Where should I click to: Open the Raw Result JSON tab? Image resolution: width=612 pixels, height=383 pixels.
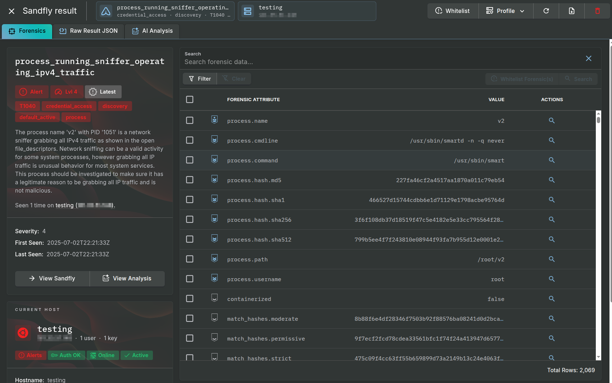89,31
